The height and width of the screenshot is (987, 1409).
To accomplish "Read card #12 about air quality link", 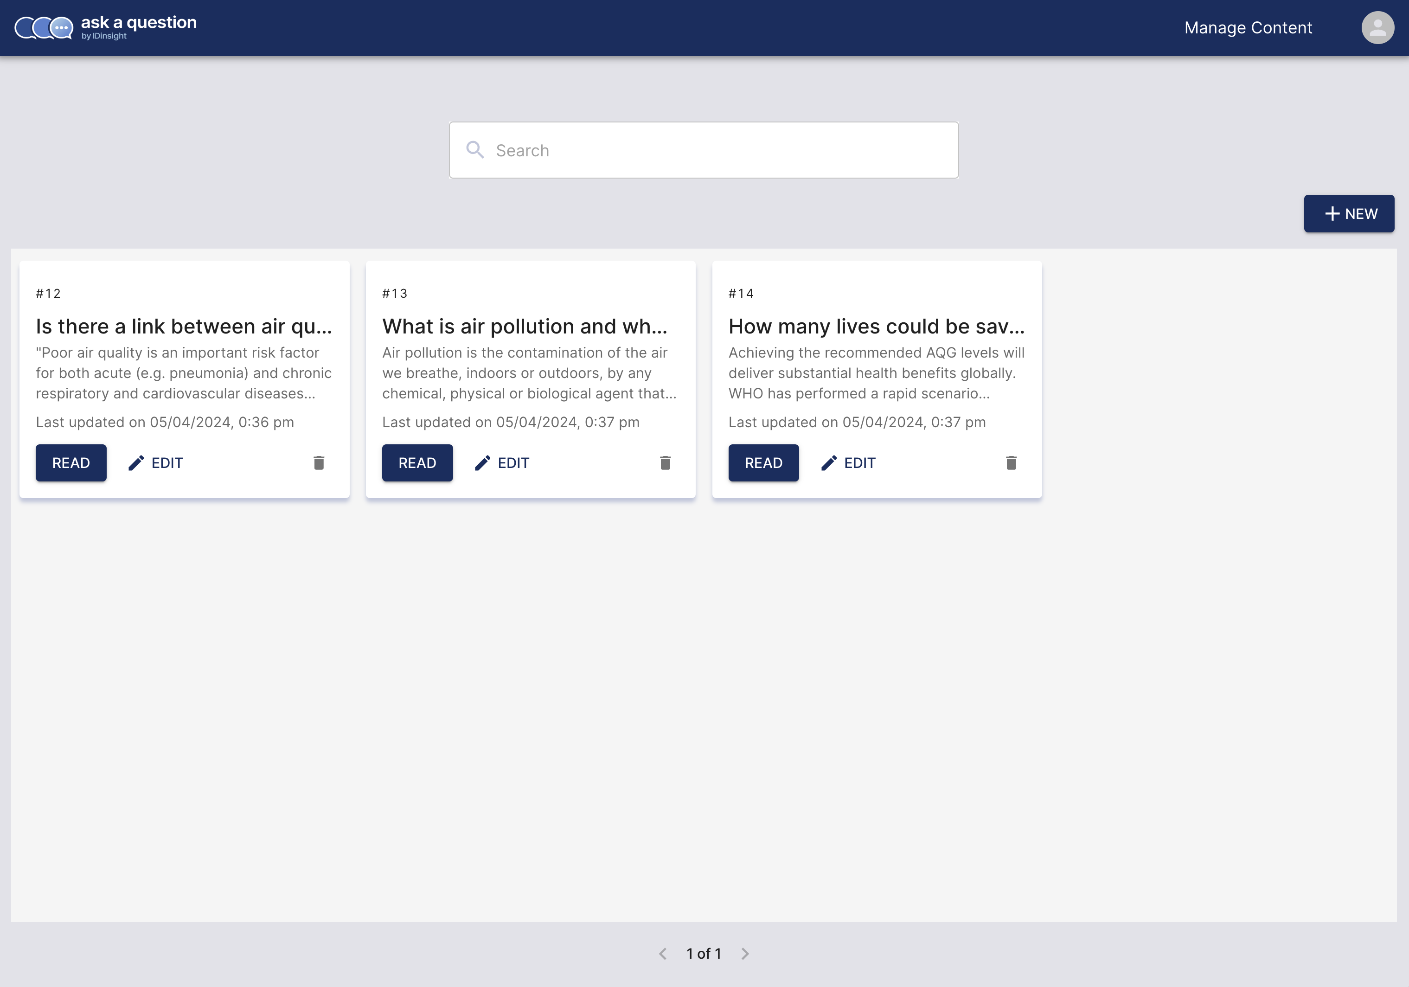I will pyautogui.click(x=70, y=463).
